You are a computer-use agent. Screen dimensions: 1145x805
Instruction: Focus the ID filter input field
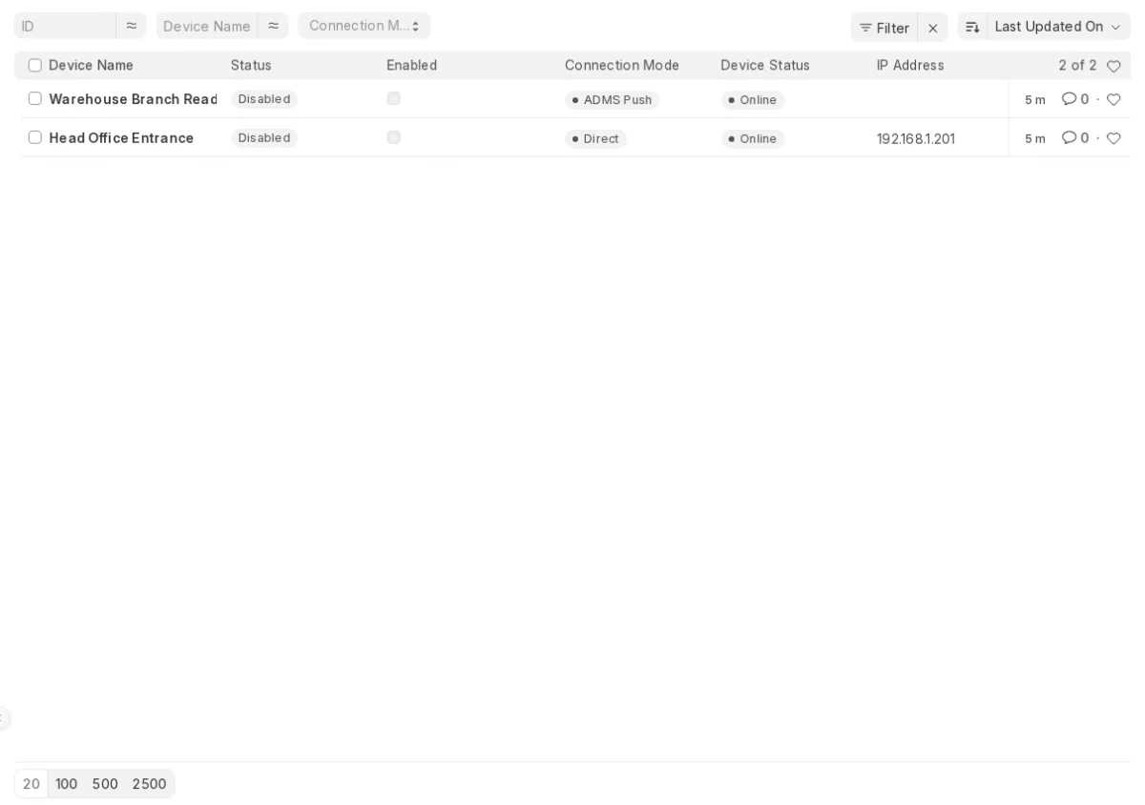coord(65,26)
